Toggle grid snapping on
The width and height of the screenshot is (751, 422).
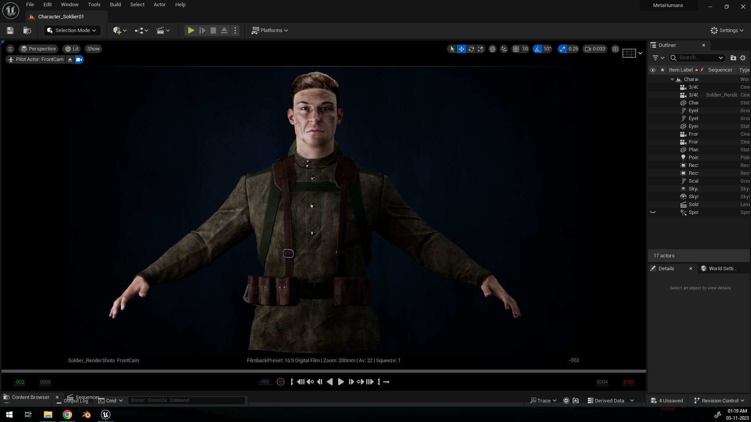516,49
